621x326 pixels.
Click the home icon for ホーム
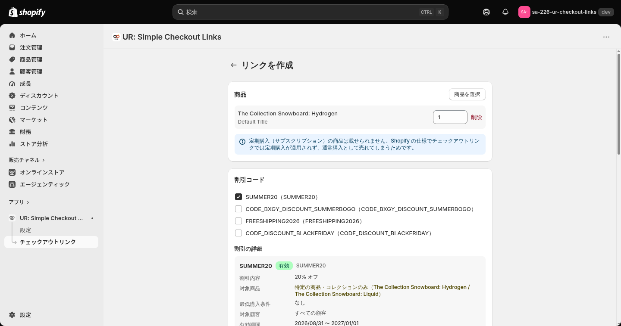[x=12, y=35]
